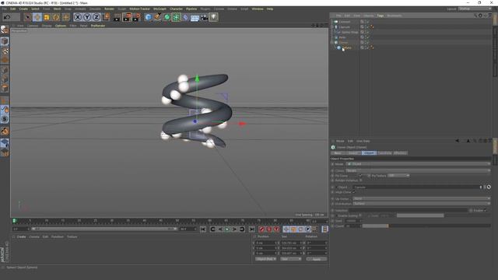Select the Capsule object in Object Manager

[344, 27]
